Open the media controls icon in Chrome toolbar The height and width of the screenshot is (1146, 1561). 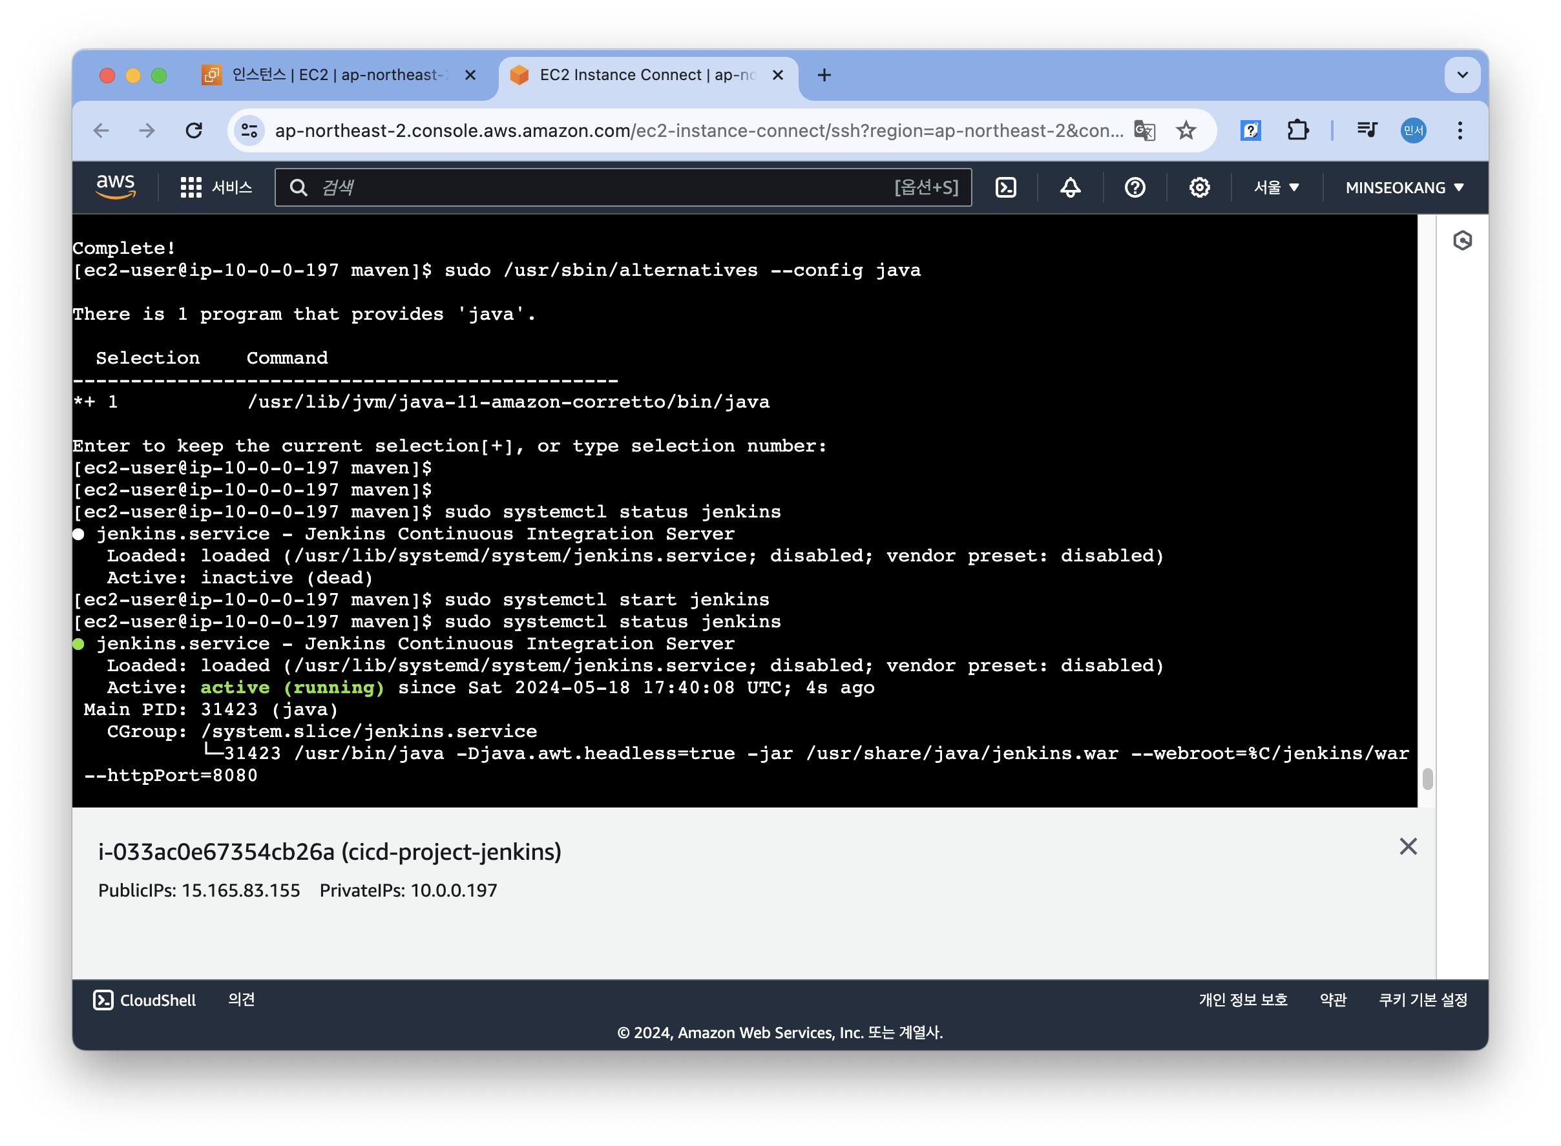(1367, 130)
